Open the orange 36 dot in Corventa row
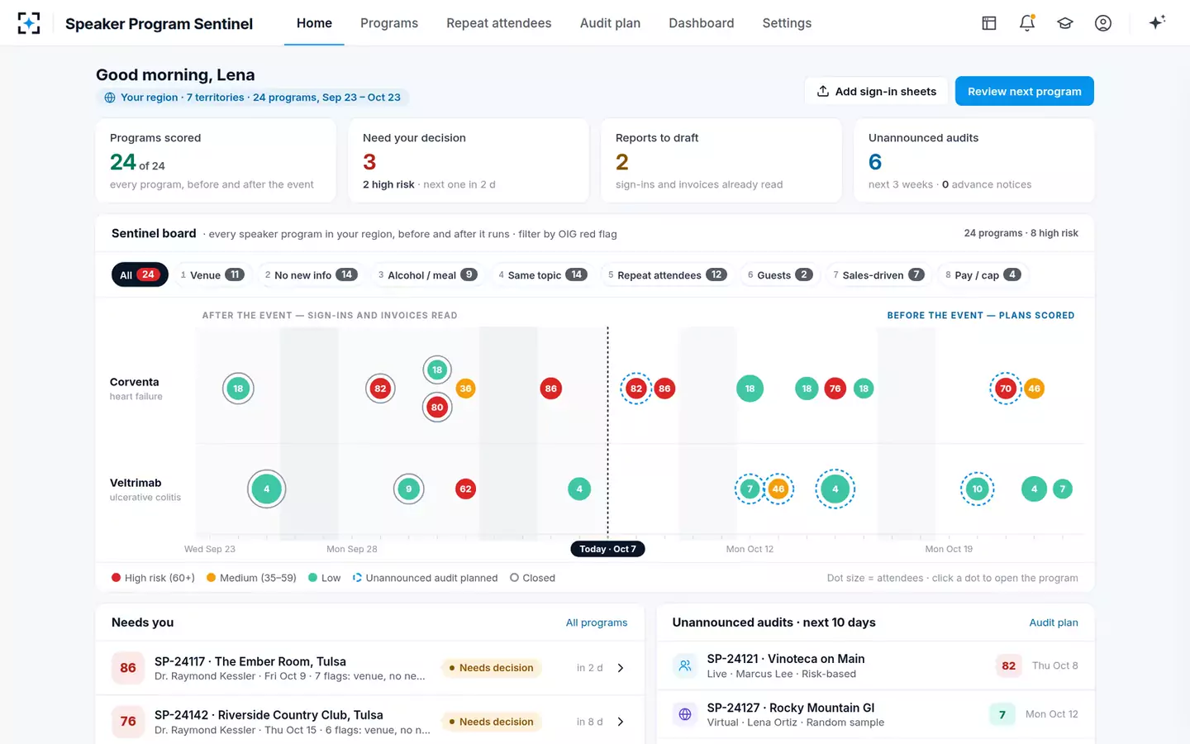Viewport: 1190px width, 744px height. click(x=466, y=389)
